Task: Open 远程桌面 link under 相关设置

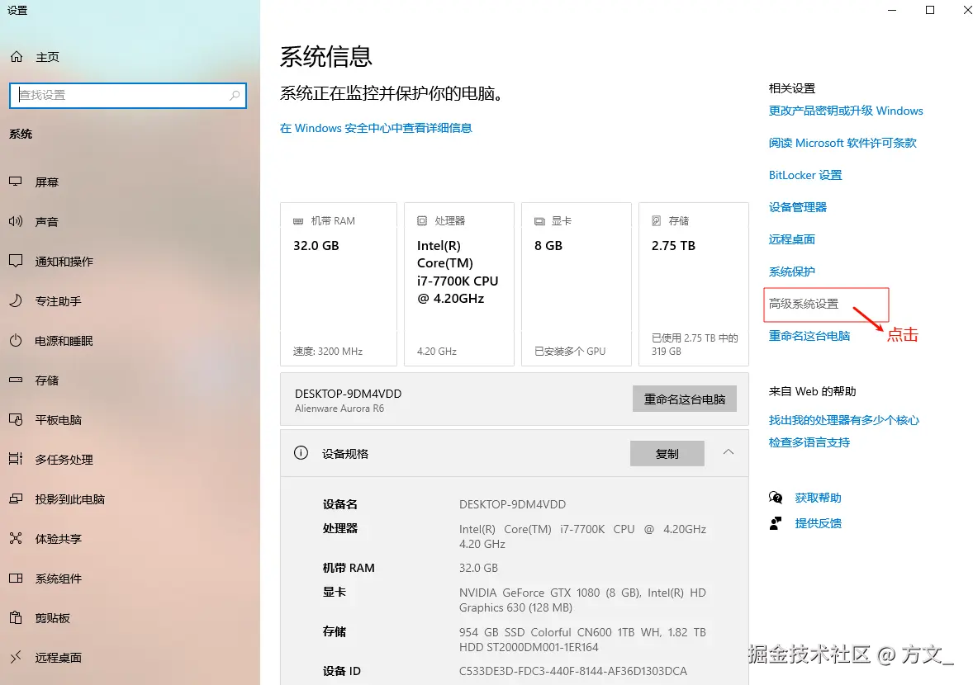Action: [x=792, y=239]
